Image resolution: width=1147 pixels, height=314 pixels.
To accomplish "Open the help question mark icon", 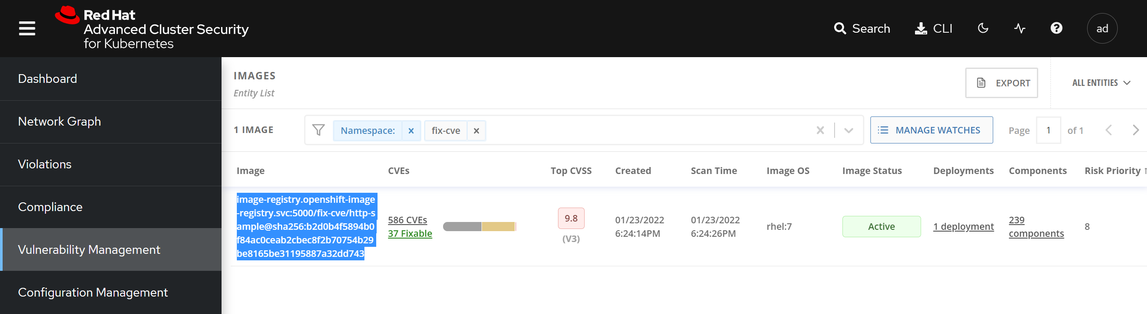I will tap(1056, 28).
